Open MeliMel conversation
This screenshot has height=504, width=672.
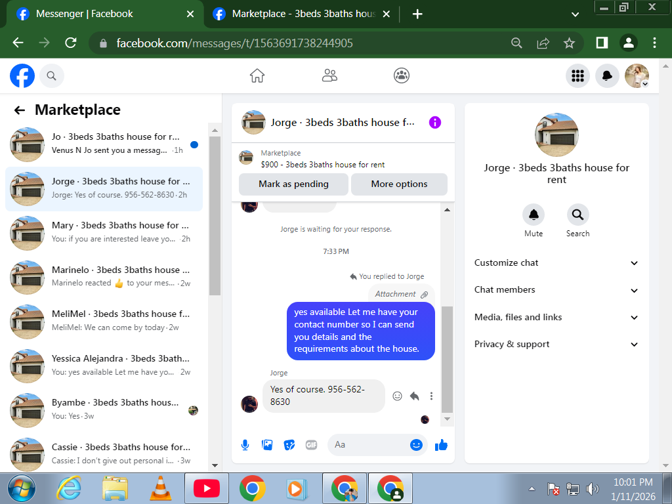(x=104, y=322)
